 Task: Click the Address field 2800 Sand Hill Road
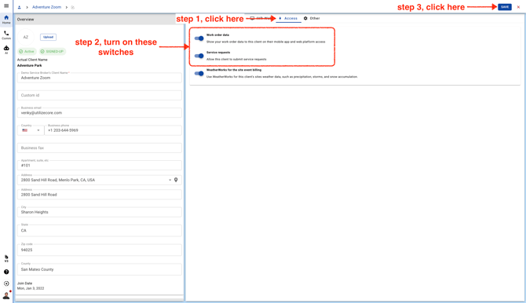point(99,195)
